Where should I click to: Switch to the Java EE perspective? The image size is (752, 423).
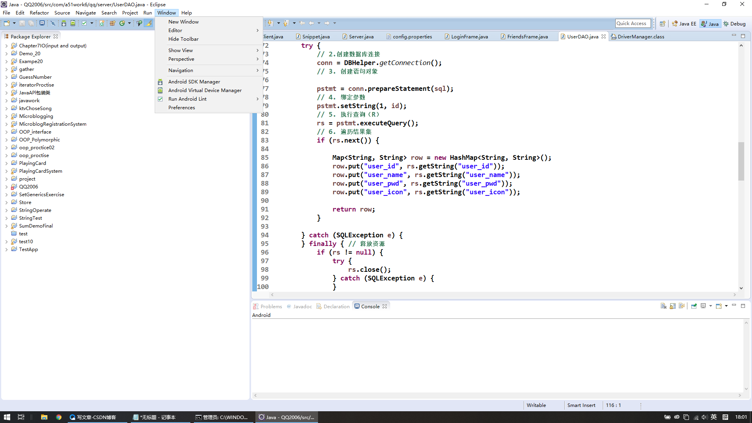tap(684, 24)
